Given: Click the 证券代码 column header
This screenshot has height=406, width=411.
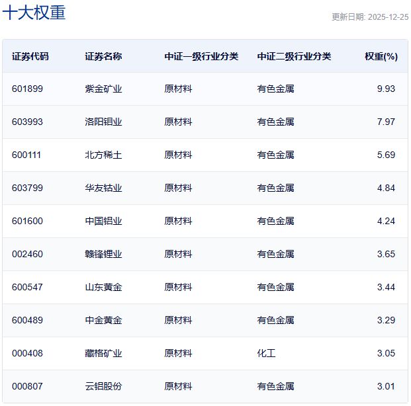Looking at the screenshot, I should [x=30, y=56].
